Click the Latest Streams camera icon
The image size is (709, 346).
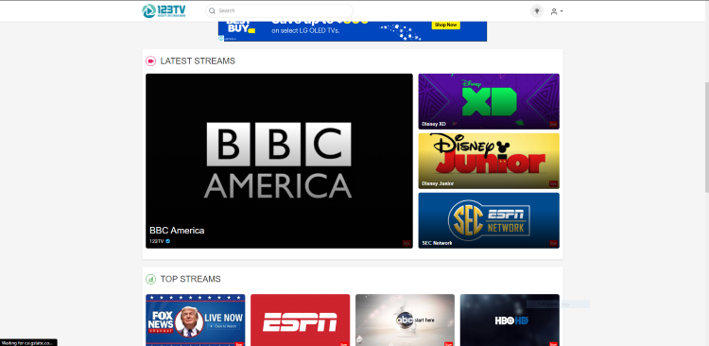click(x=150, y=61)
